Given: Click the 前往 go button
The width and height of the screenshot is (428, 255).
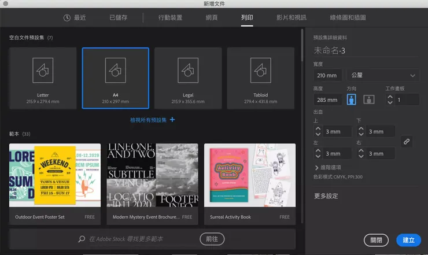Looking at the screenshot, I should point(212,239).
